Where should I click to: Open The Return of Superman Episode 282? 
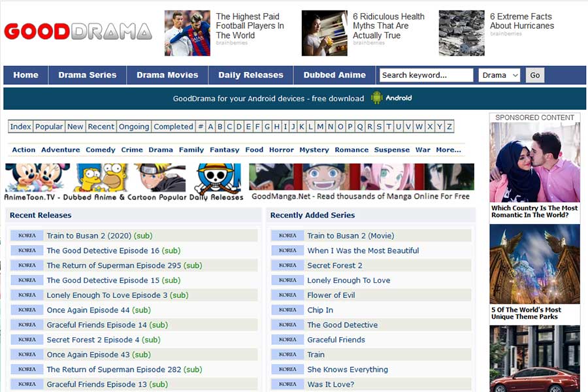[124, 370]
